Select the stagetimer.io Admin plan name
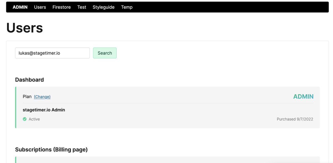Viewport: 333px width, 163px height. coord(44,110)
